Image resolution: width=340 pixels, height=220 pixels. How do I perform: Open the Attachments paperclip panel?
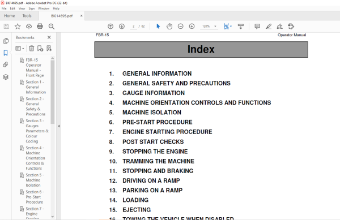(6, 64)
